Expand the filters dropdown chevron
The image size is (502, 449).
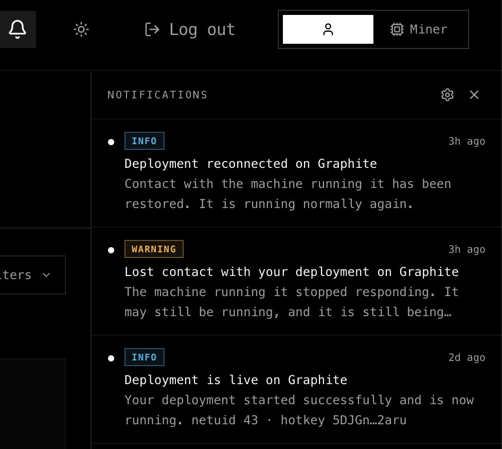pyautogui.click(x=46, y=275)
